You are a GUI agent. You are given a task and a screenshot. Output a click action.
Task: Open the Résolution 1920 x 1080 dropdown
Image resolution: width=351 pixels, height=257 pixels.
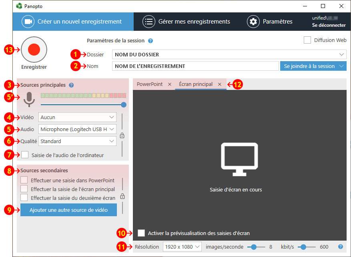182,247
